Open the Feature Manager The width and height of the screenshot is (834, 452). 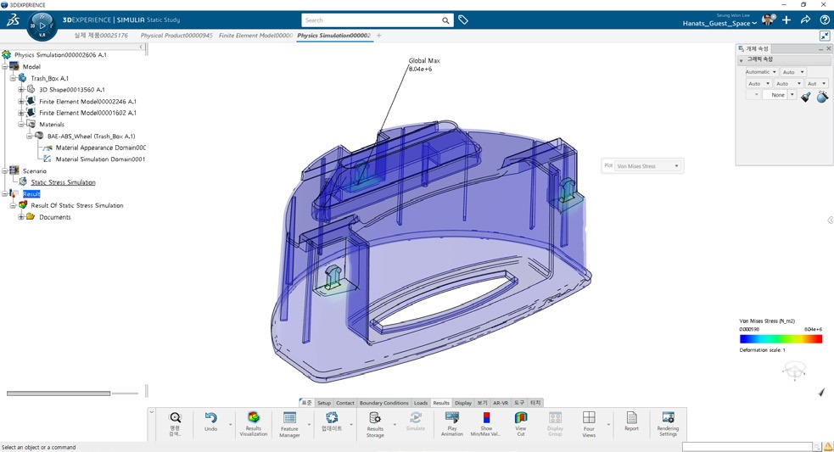[289, 421]
